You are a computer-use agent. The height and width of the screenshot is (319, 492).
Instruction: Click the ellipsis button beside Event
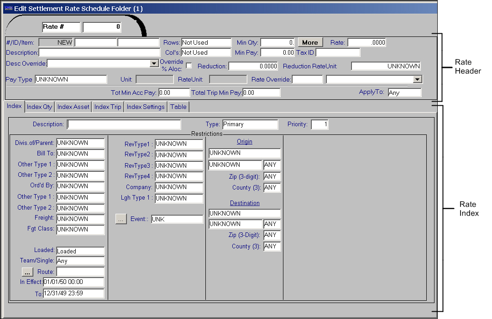tap(121, 219)
